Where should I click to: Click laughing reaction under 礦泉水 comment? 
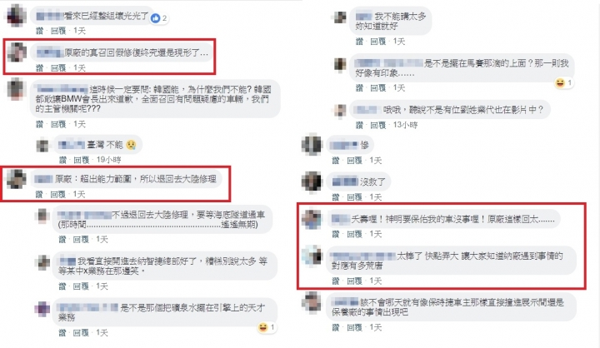(x=263, y=327)
